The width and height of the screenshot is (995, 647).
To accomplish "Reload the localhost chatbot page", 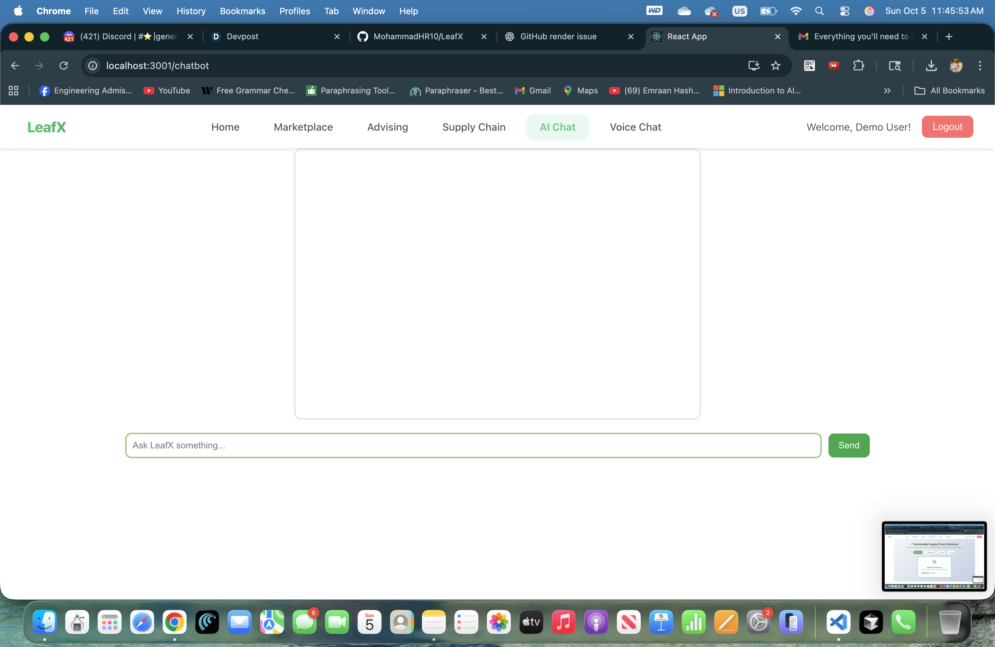I will 64,66.
